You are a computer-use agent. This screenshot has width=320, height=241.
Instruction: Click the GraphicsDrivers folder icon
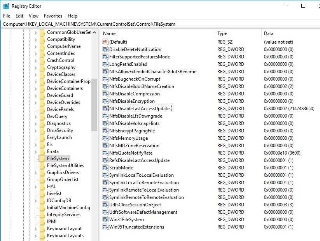click(42, 172)
